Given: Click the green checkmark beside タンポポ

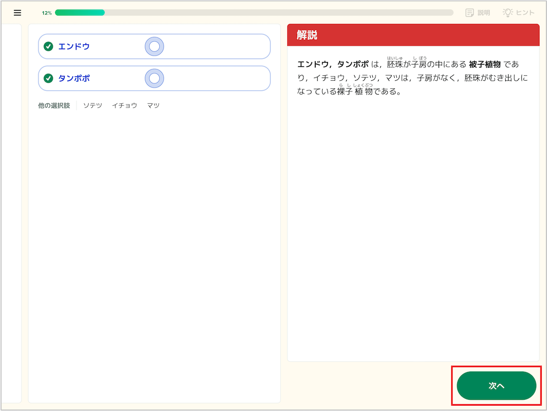Looking at the screenshot, I should point(49,78).
